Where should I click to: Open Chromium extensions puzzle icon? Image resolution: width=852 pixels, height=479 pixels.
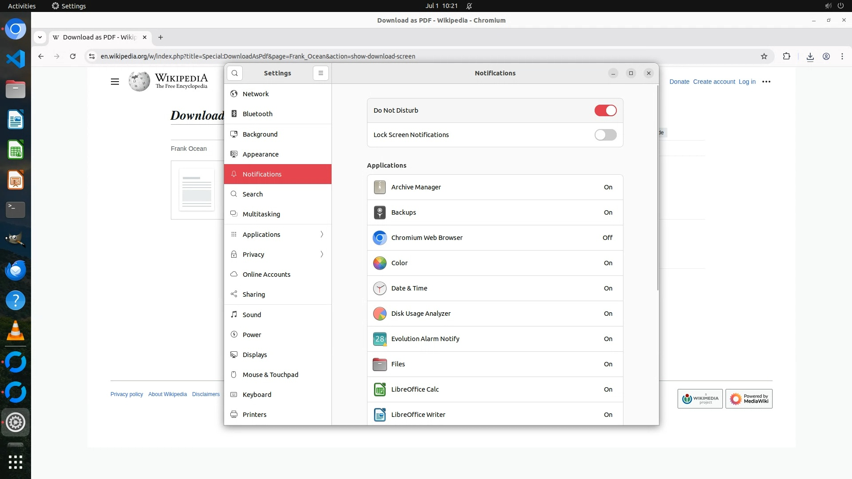coord(787,56)
